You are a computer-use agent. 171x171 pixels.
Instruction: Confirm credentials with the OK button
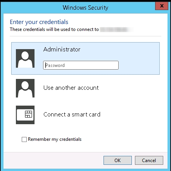pos(117,161)
